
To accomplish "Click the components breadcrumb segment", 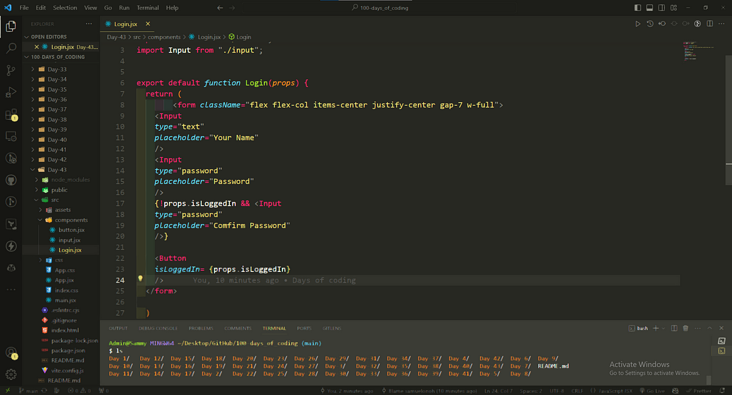I will [x=165, y=37].
